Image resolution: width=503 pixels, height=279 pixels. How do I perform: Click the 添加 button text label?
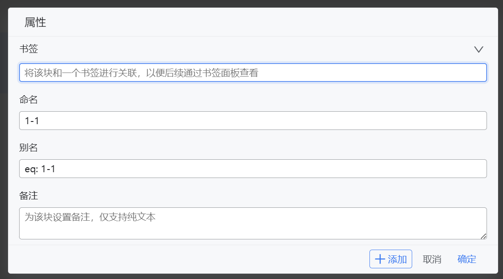398,259
